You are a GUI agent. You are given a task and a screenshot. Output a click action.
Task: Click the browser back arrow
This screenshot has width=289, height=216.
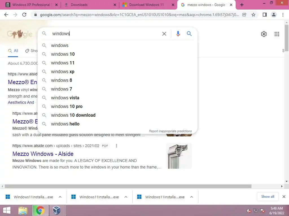point(6,15)
